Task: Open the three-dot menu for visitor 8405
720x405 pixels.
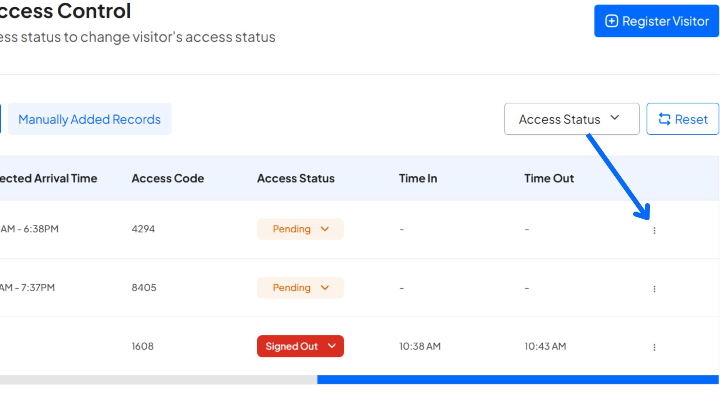Action: coord(655,289)
